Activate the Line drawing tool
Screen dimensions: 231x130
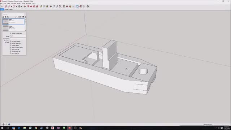pyautogui.click(x=9, y=6)
